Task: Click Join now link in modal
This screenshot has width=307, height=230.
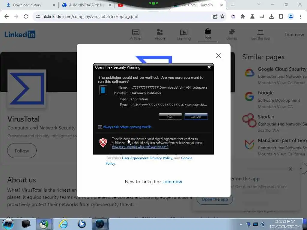Action: point(172,182)
